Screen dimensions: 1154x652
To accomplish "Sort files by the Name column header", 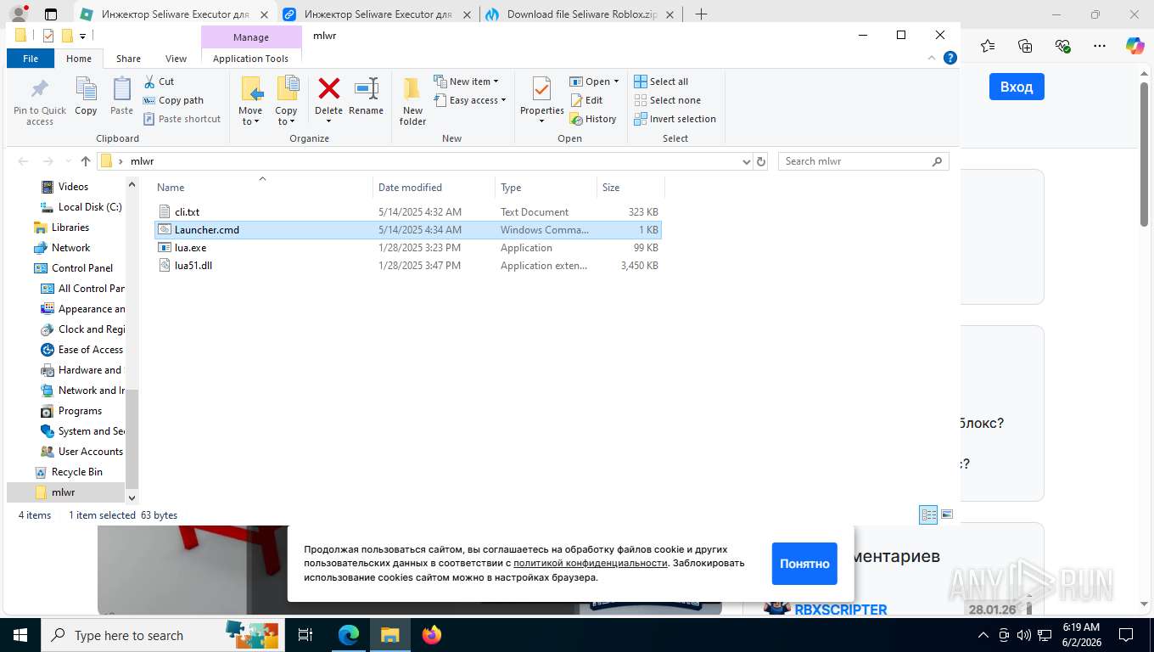I will click(171, 188).
